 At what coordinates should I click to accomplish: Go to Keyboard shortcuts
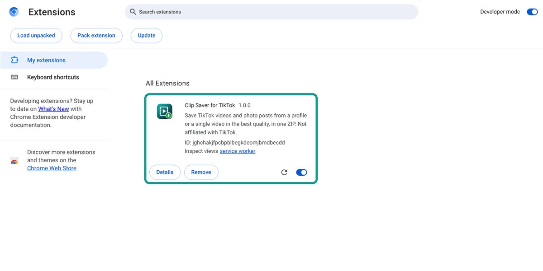[54, 77]
